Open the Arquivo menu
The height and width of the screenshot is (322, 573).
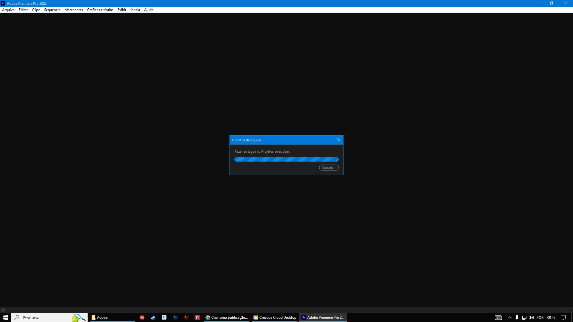(8, 10)
